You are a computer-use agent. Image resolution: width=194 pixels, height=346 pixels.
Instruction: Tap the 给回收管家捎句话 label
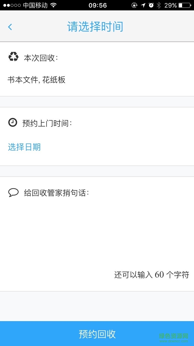[56, 193]
